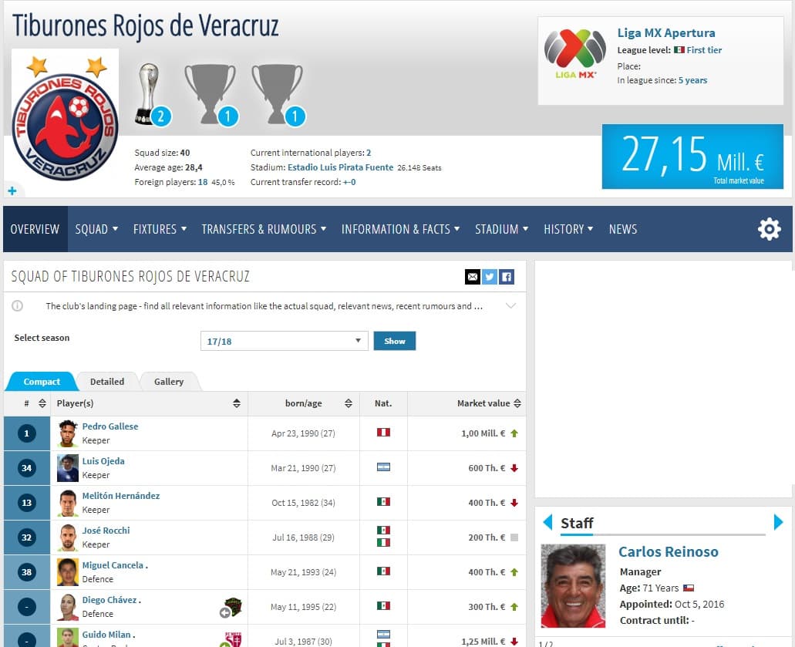This screenshot has height=647, width=795.
Task: Switch to the Detailed squad tab
Action: point(107,381)
